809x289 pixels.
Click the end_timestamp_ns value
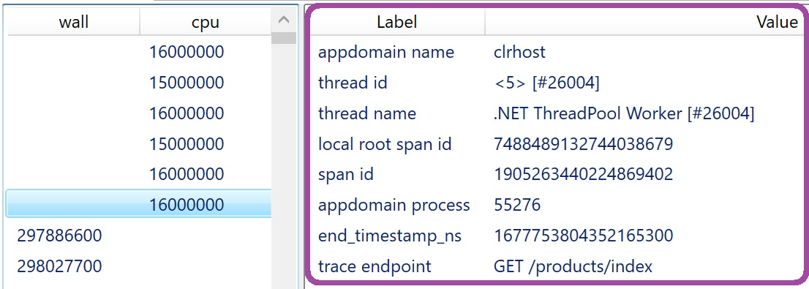583,236
